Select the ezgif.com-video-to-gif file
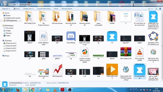Viewport: 163px width, 92px height. 85,38
